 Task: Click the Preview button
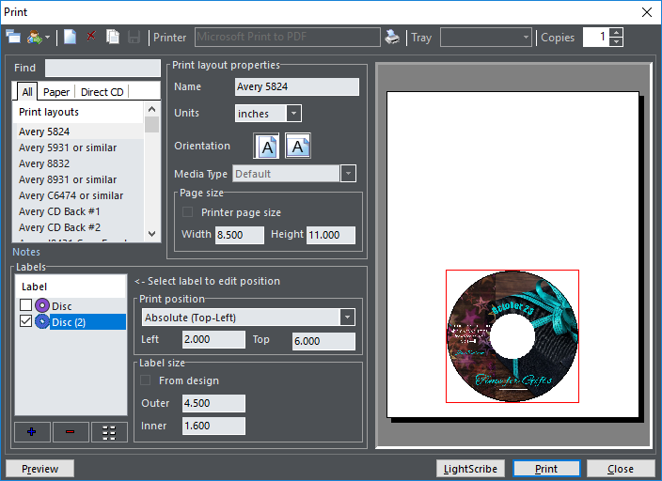[x=40, y=469]
